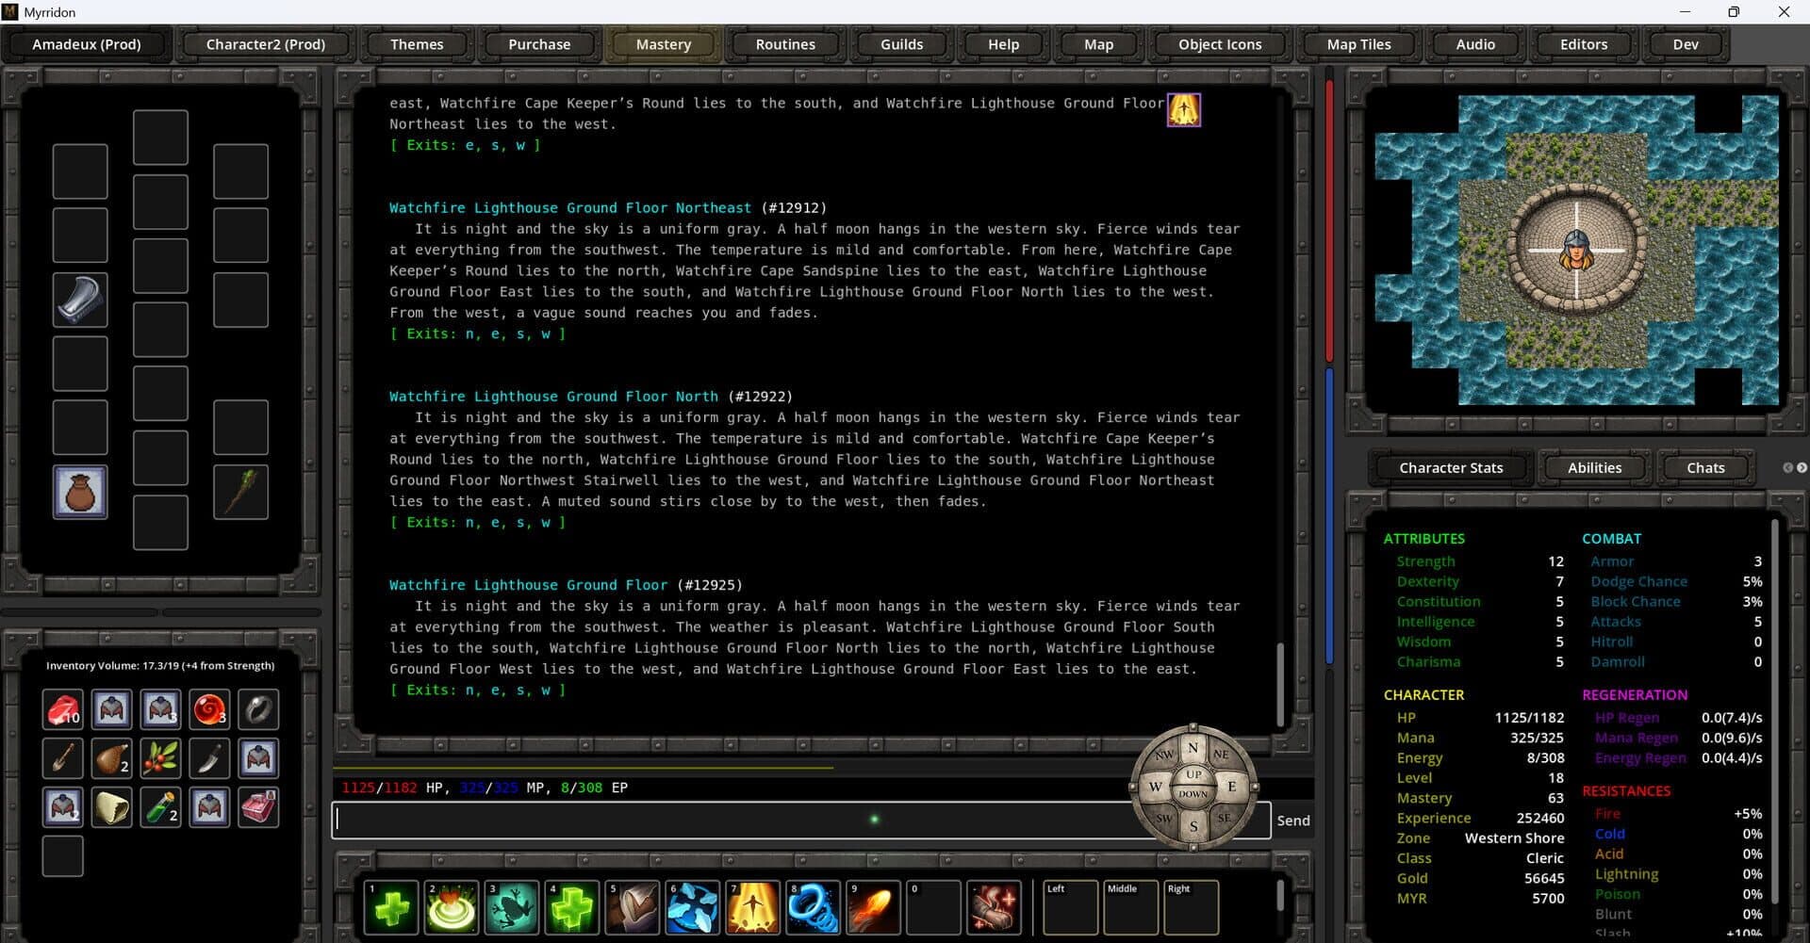Select the roasted drumstick stack
This screenshot has width=1810, height=943.
(111, 758)
